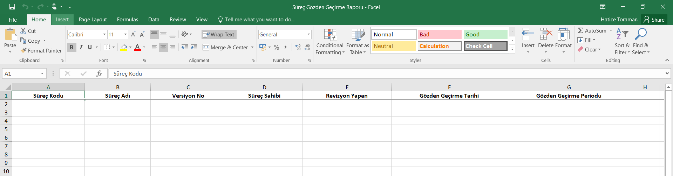Viewport: 673px width, 176px height.
Task: Apply Percent Style number format
Action: click(x=277, y=47)
